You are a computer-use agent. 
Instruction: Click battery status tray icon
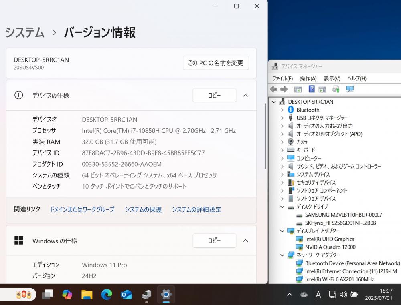tap(354, 294)
